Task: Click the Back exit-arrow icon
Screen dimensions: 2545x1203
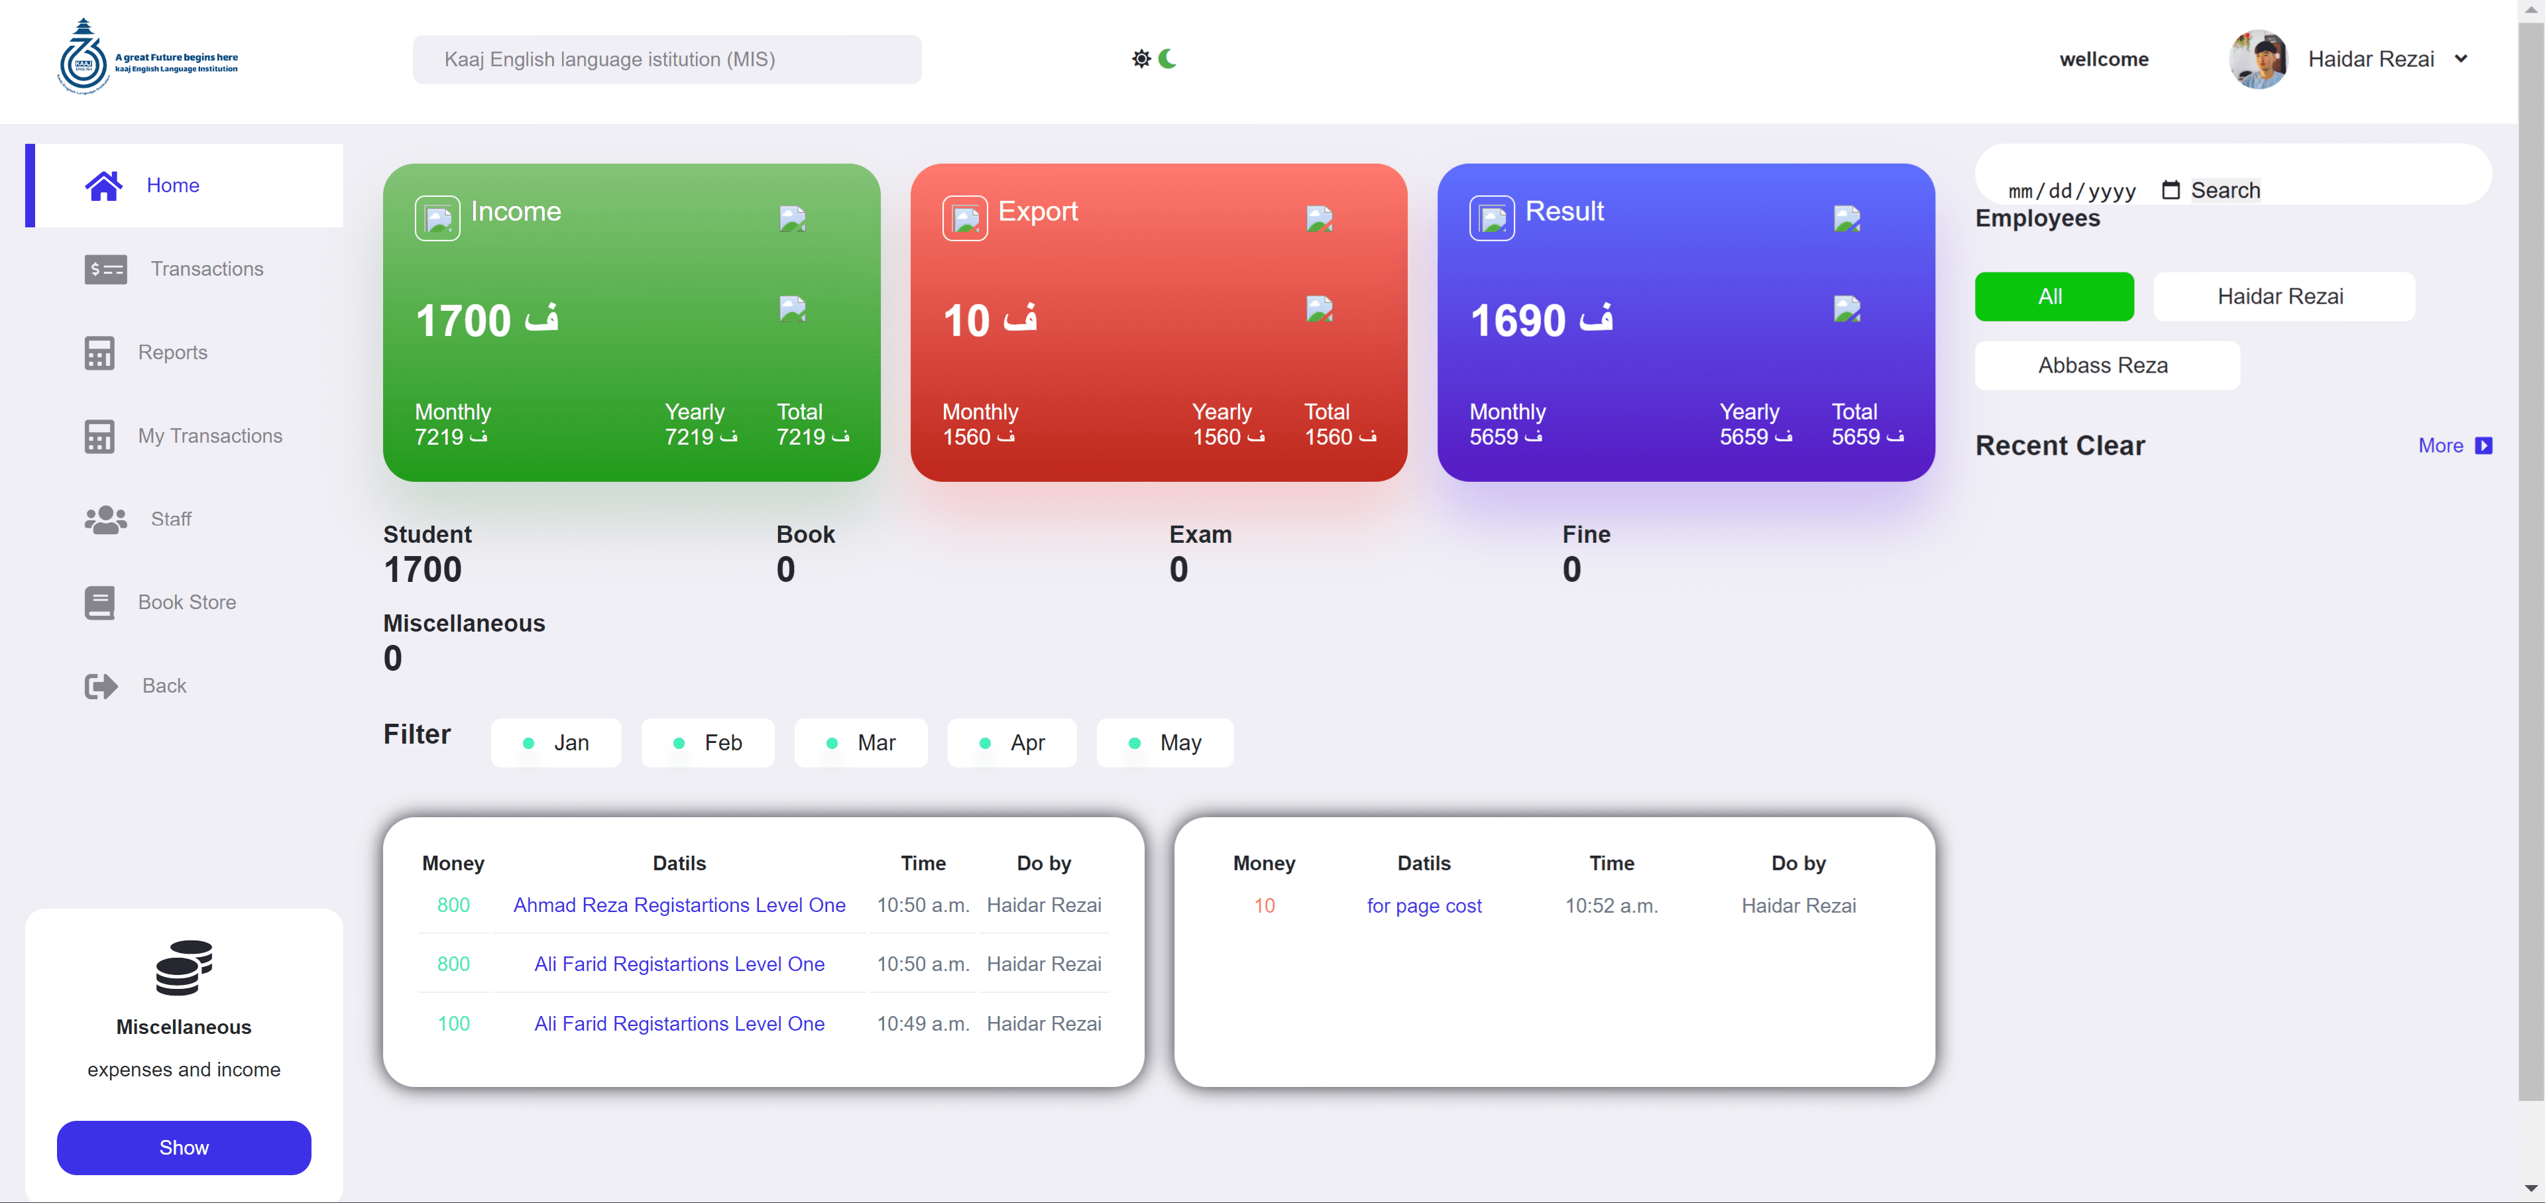Action: [101, 685]
